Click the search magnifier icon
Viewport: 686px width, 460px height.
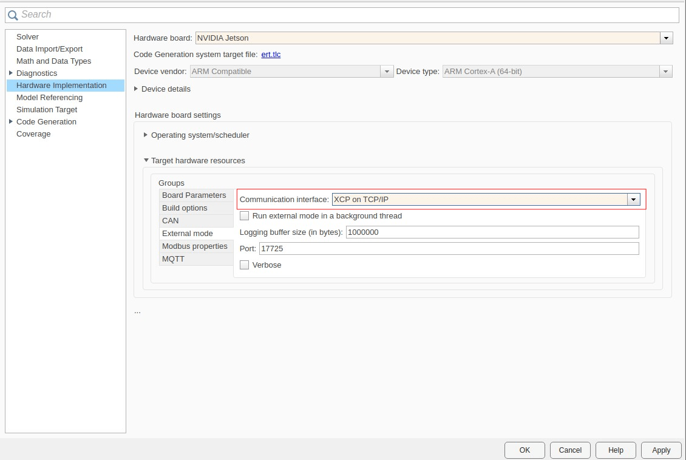point(13,14)
